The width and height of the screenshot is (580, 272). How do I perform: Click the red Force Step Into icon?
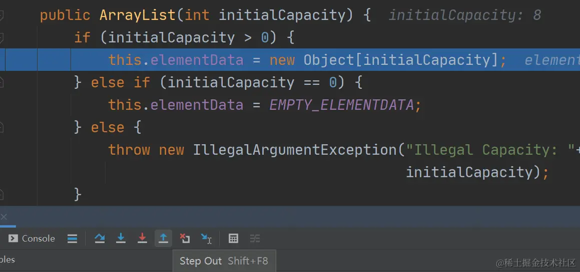(x=142, y=239)
